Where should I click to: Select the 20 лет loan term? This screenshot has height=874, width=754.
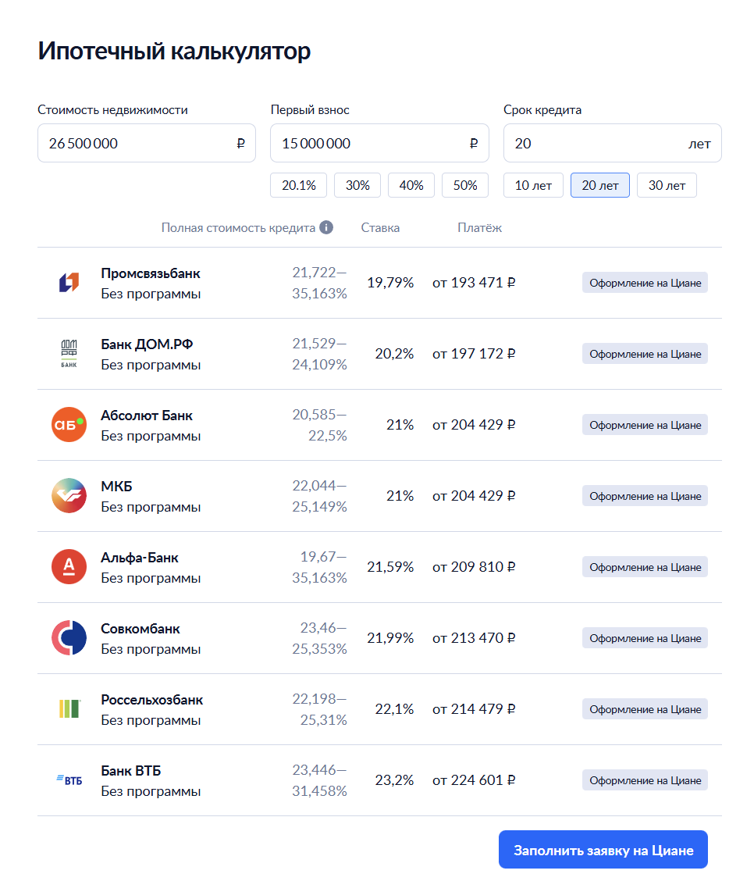tap(600, 185)
